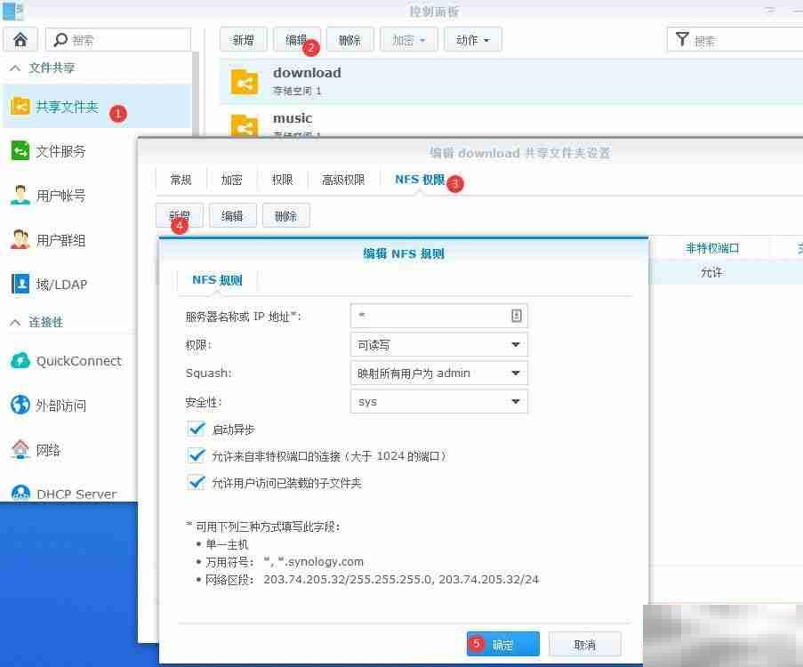Click 取消 to cancel NFS rule

[x=585, y=644]
